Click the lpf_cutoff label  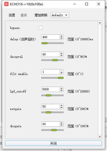click(18, 91)
